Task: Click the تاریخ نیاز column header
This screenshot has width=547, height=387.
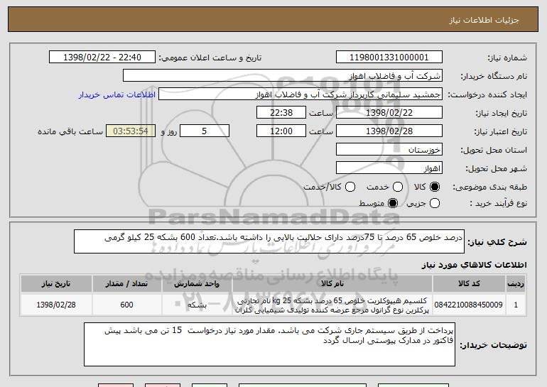Action: point(56,283)
